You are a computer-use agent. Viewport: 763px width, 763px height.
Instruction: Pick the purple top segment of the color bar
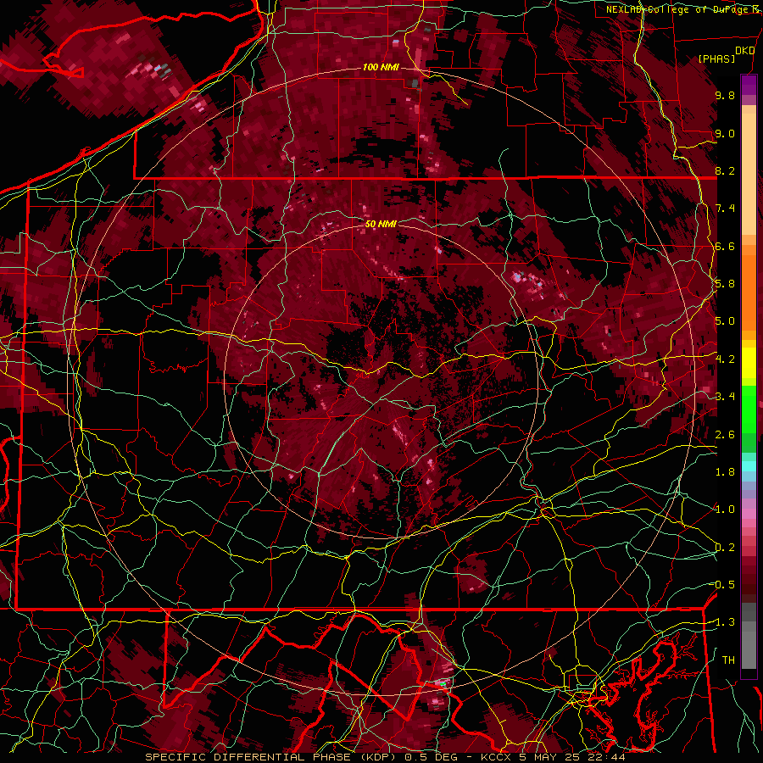click(749, 85)
